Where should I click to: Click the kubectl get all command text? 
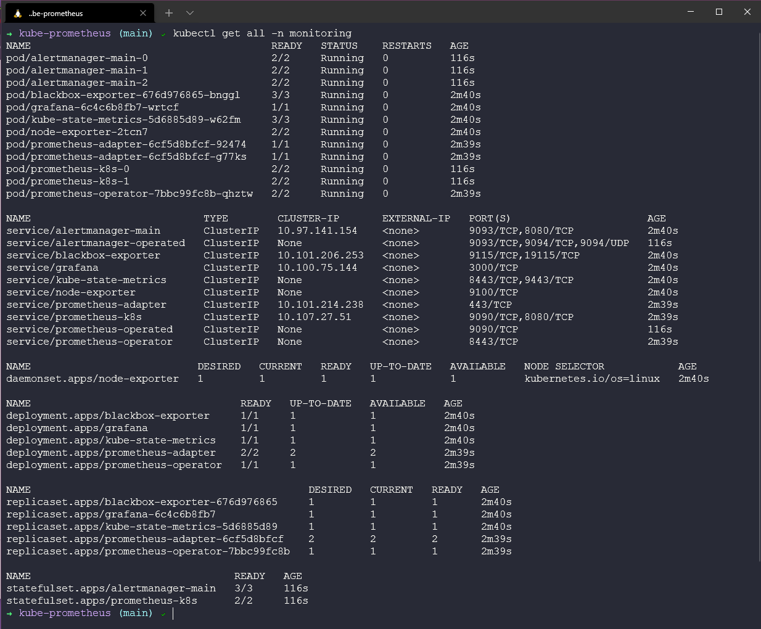tap(262, 33)
